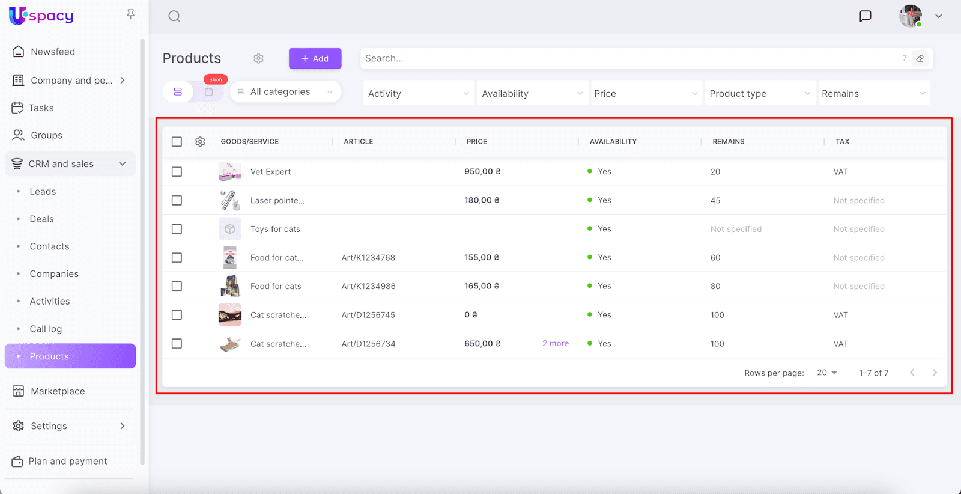This screenshot has width=961, height=494.
Task: Open the chat messages icon
Action: 865,16
